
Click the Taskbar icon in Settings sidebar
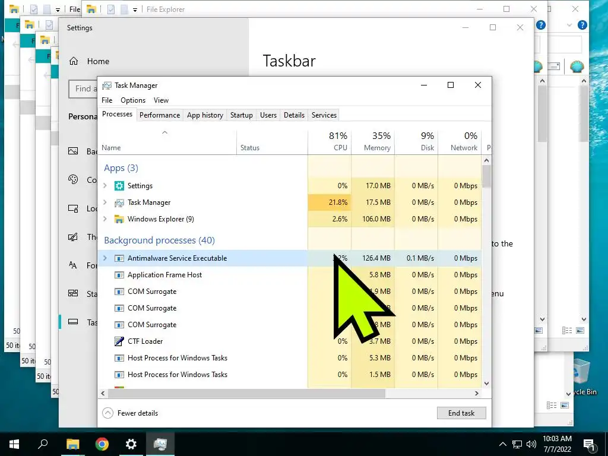(73, 322)
